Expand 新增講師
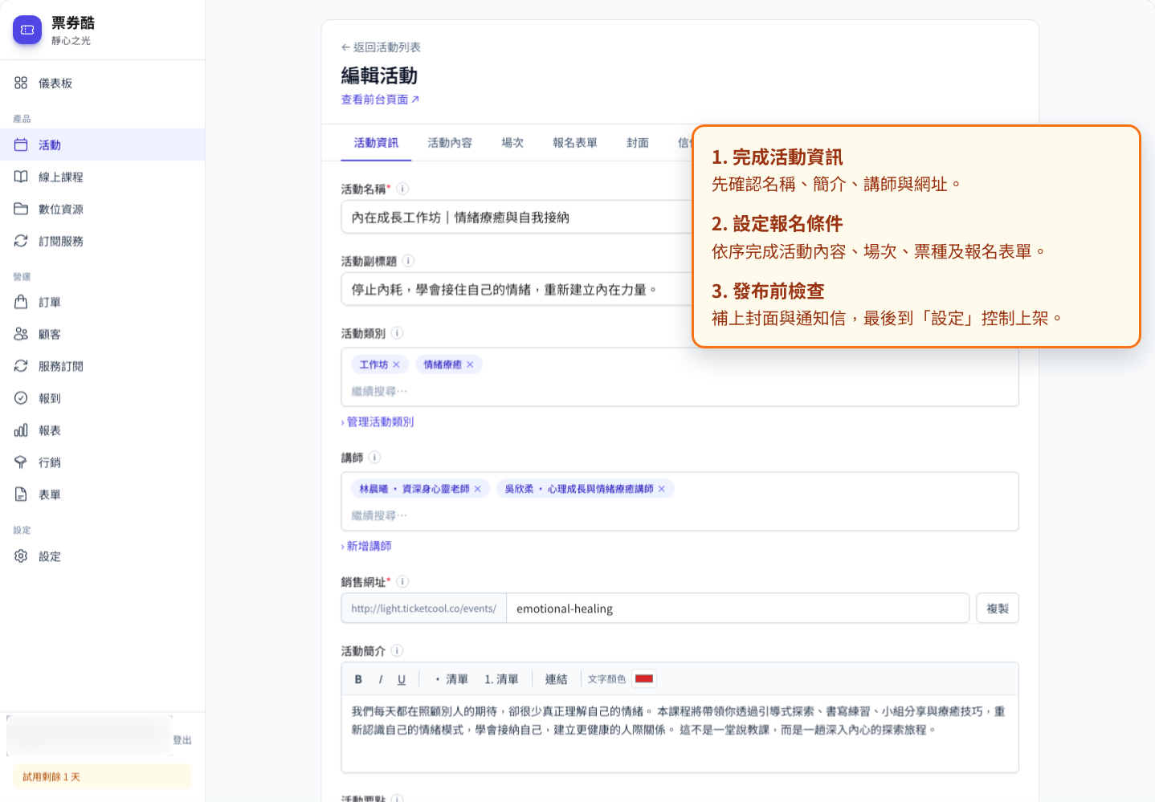The width and height of the screenshot is (1155, 802). pos(366,546)
